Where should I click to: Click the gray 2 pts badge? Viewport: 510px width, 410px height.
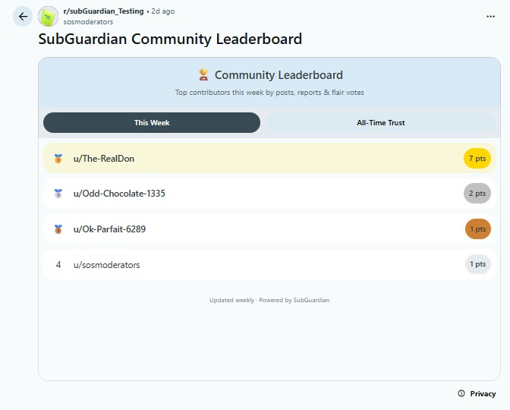click(x=477, y=194)
